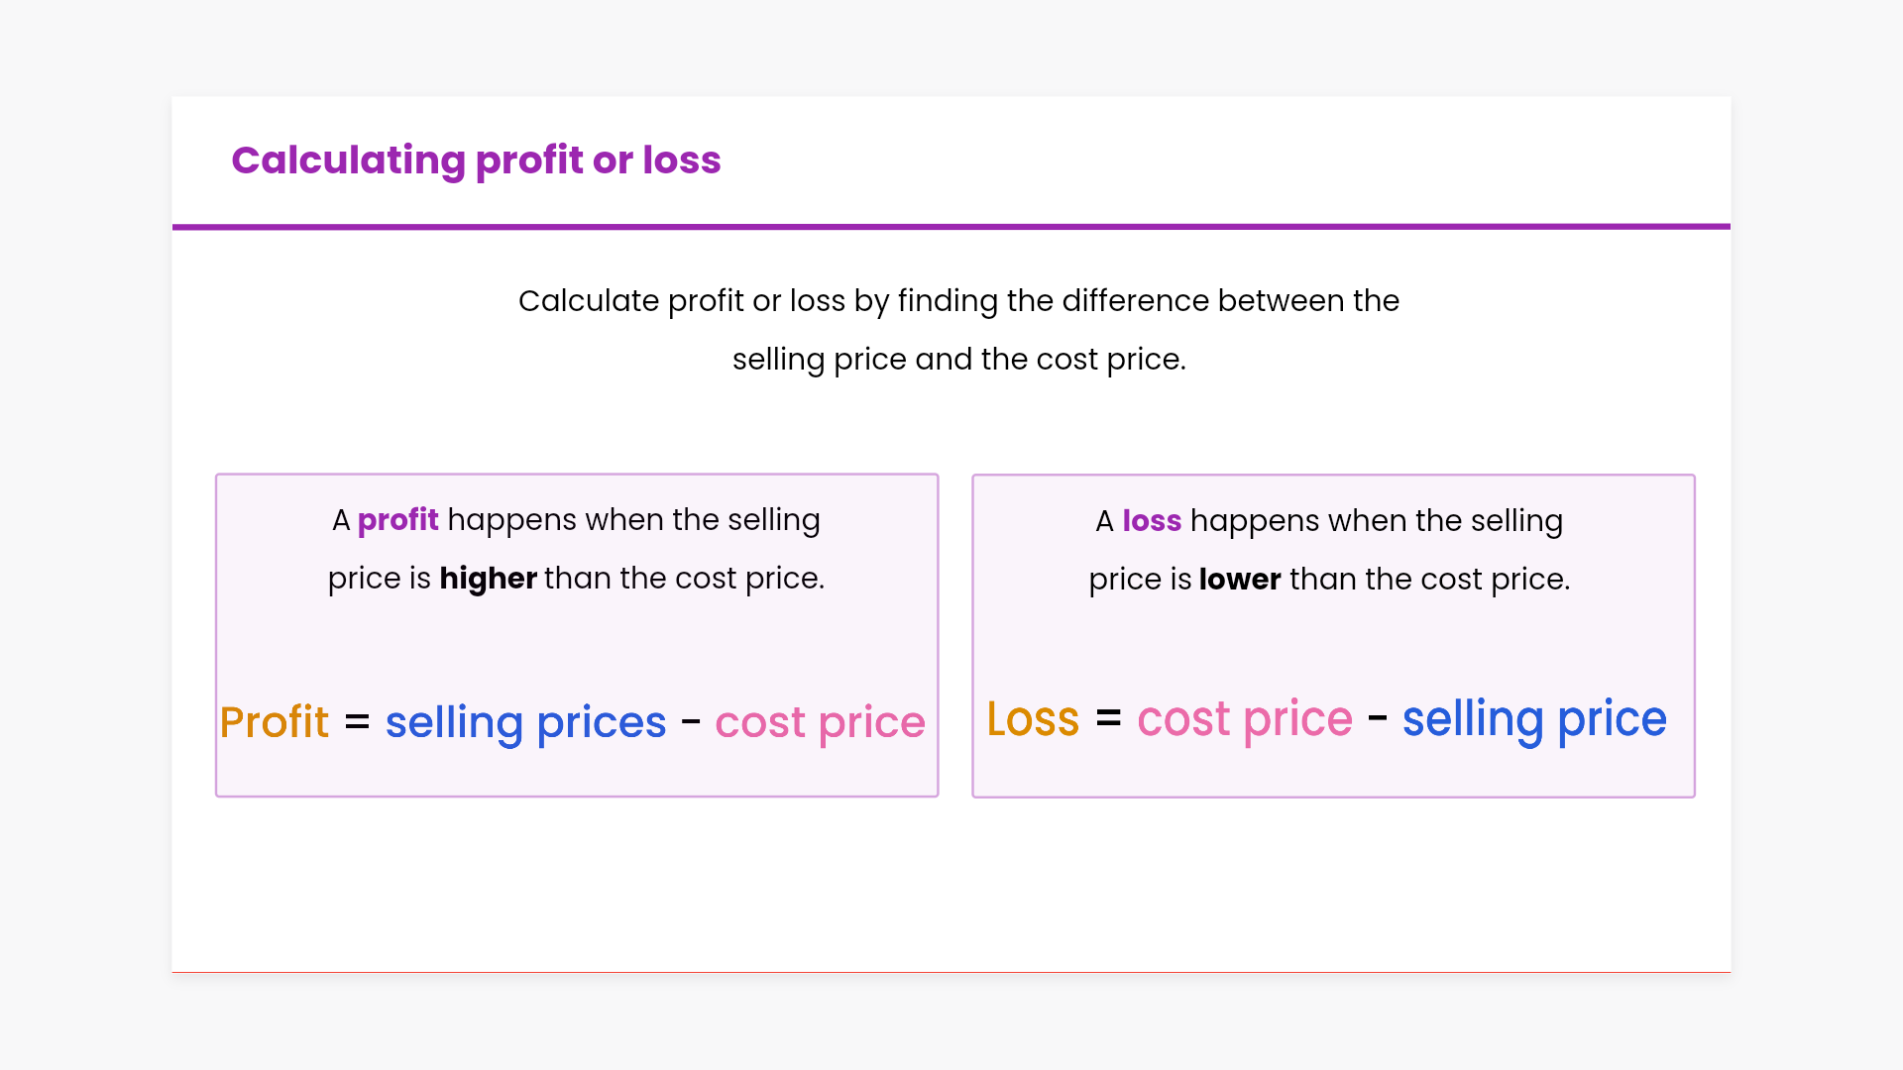Viewport: 1903px width, 1070px height.
Task: Click the minus sign in profit formula
Action: [691, 722]
